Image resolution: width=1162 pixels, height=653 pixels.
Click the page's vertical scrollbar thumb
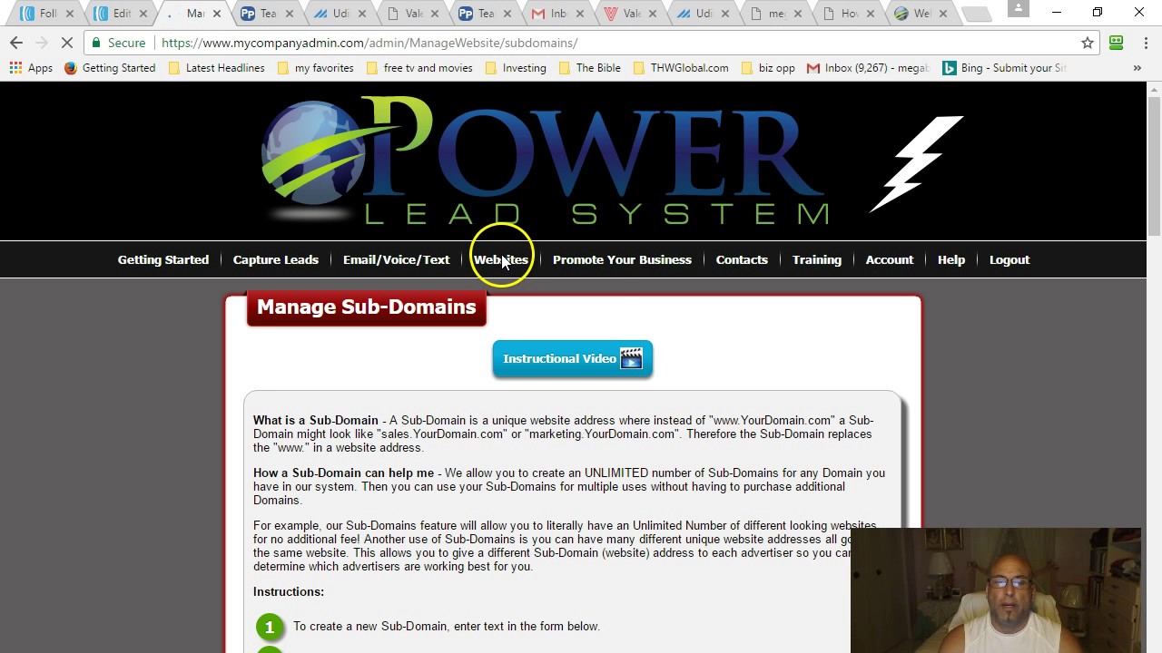click(1155, 165)
